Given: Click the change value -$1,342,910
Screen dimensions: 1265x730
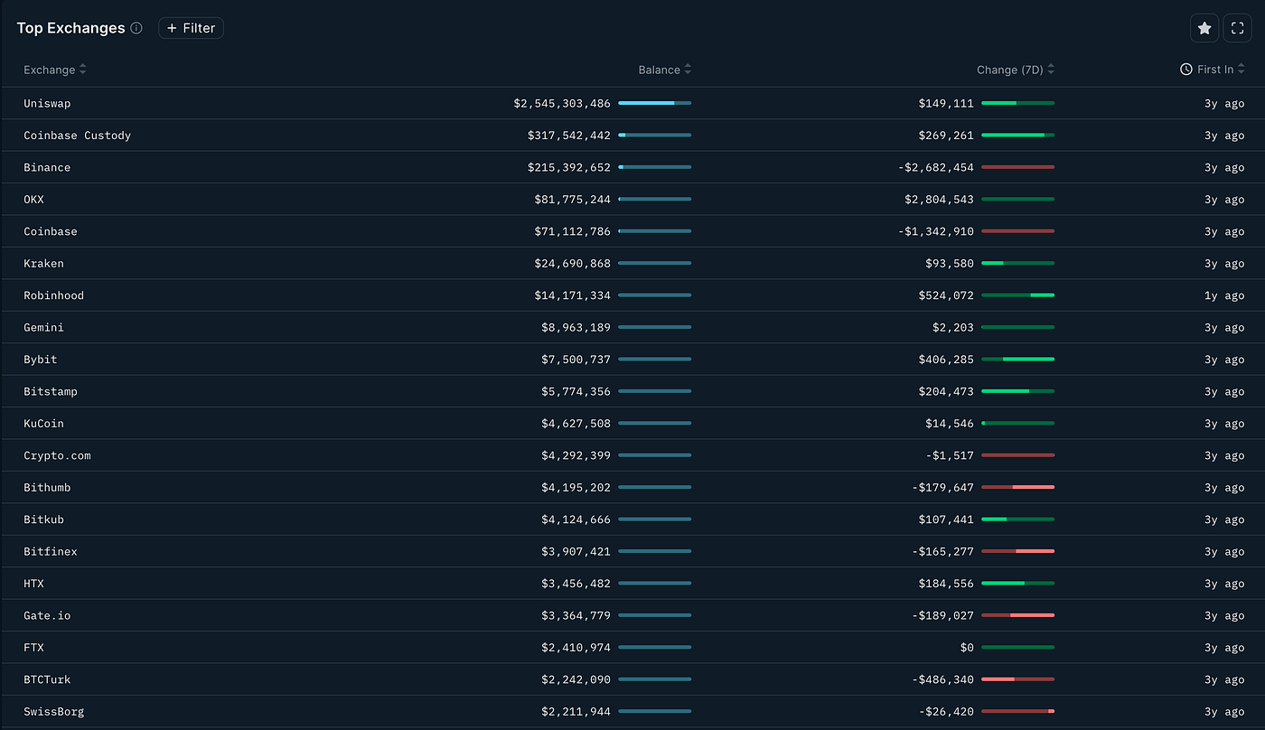Looking at the screenshot, I should click(x=936, y=231).
